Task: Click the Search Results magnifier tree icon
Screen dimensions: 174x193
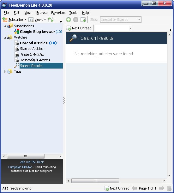Action: tap(17, 65)
